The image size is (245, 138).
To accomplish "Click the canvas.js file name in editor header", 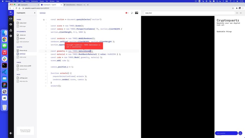I will click(43, 13).
